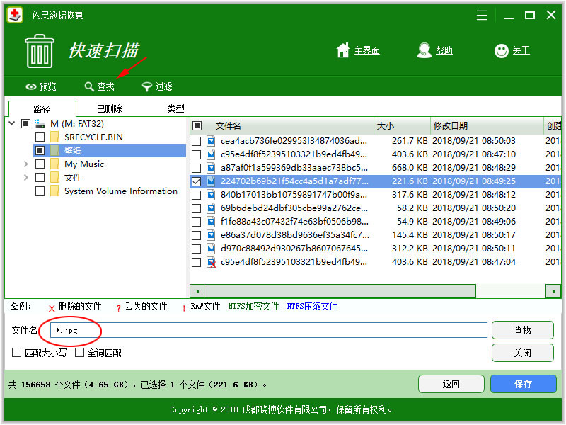Click the preview eye icon
Viewport: 566px width, 425px height.
[31, 87]
